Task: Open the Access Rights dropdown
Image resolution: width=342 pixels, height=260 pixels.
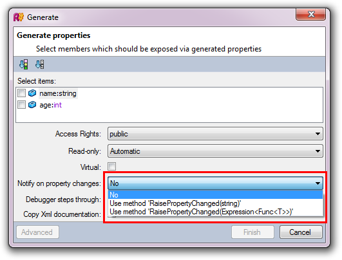Action: pyautogui.click(x=215, y=134)
